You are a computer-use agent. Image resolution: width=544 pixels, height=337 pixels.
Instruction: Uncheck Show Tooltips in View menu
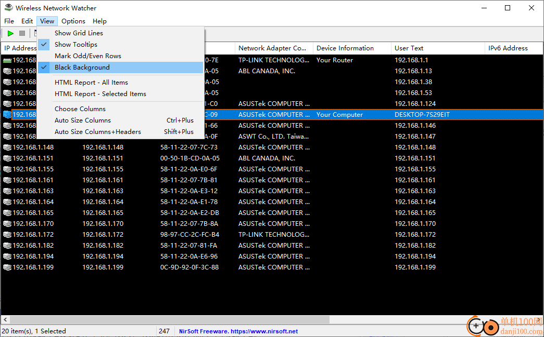120,44
